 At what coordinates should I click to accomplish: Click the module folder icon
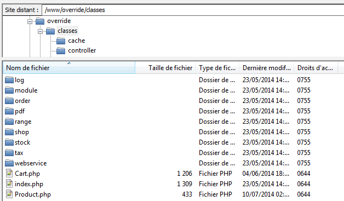9,90
